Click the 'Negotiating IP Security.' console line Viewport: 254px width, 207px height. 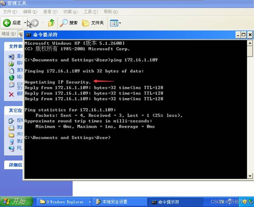tap(58, 82)
